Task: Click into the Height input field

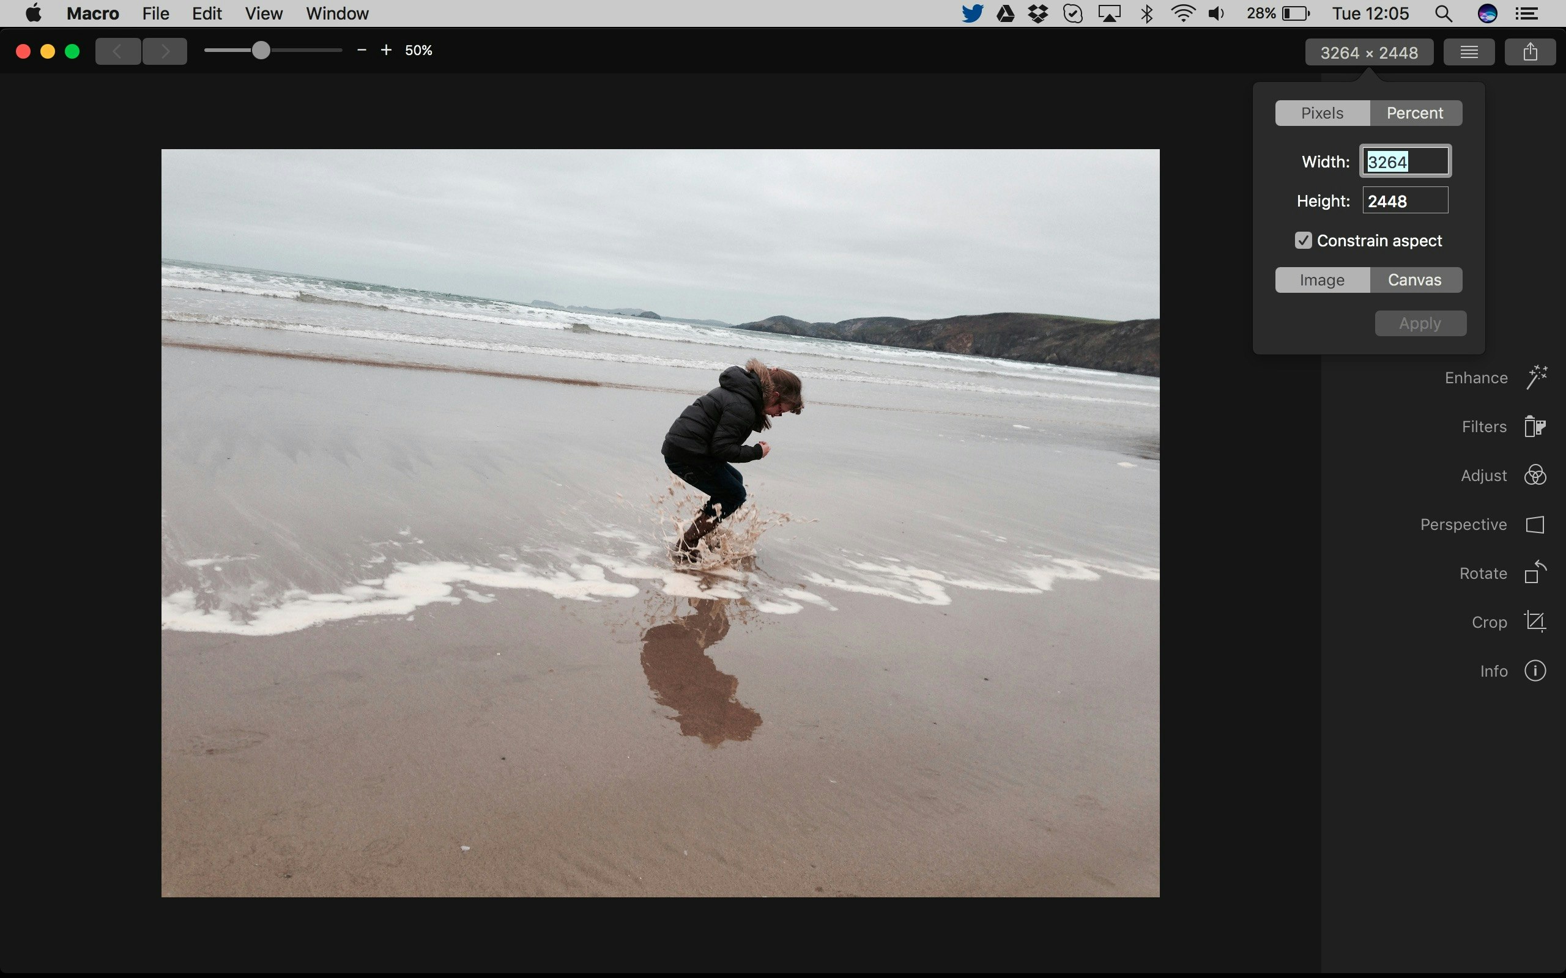Action: (x=1405, y=201)
